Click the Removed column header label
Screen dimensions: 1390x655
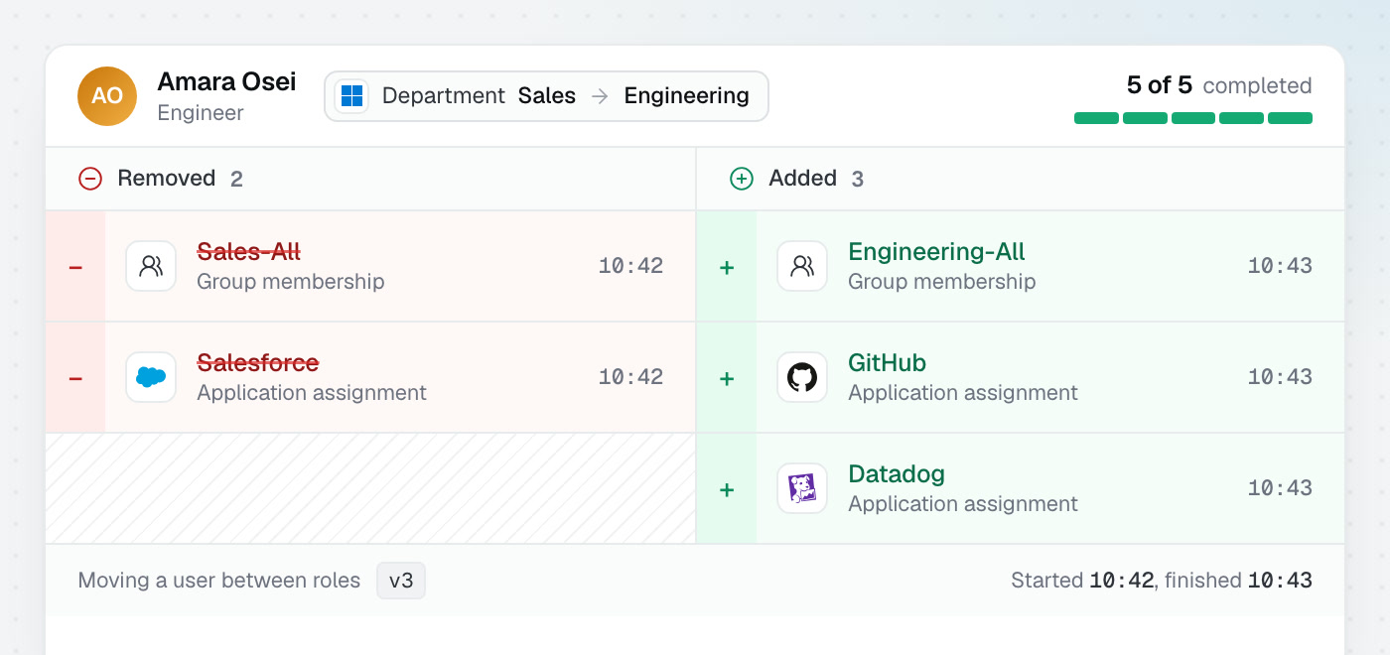tap(167, 179)
